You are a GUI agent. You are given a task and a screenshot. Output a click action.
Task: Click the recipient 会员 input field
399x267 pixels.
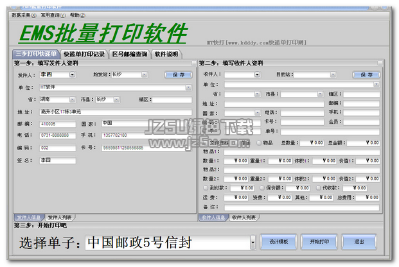(x=361, y=122)
